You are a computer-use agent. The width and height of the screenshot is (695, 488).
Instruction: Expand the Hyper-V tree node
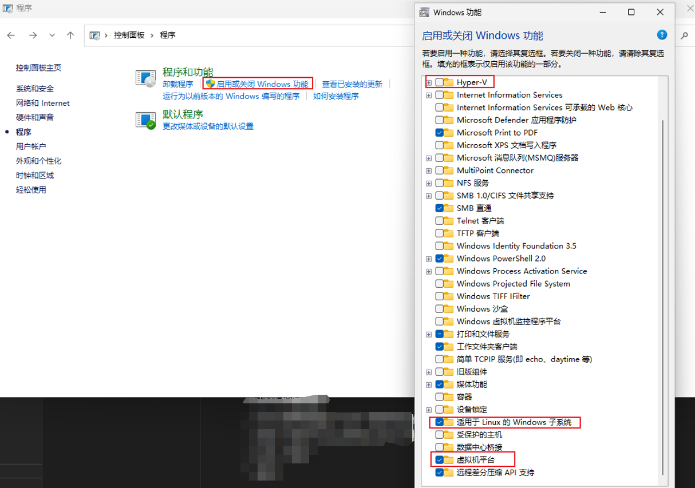[x=429, y=82]
